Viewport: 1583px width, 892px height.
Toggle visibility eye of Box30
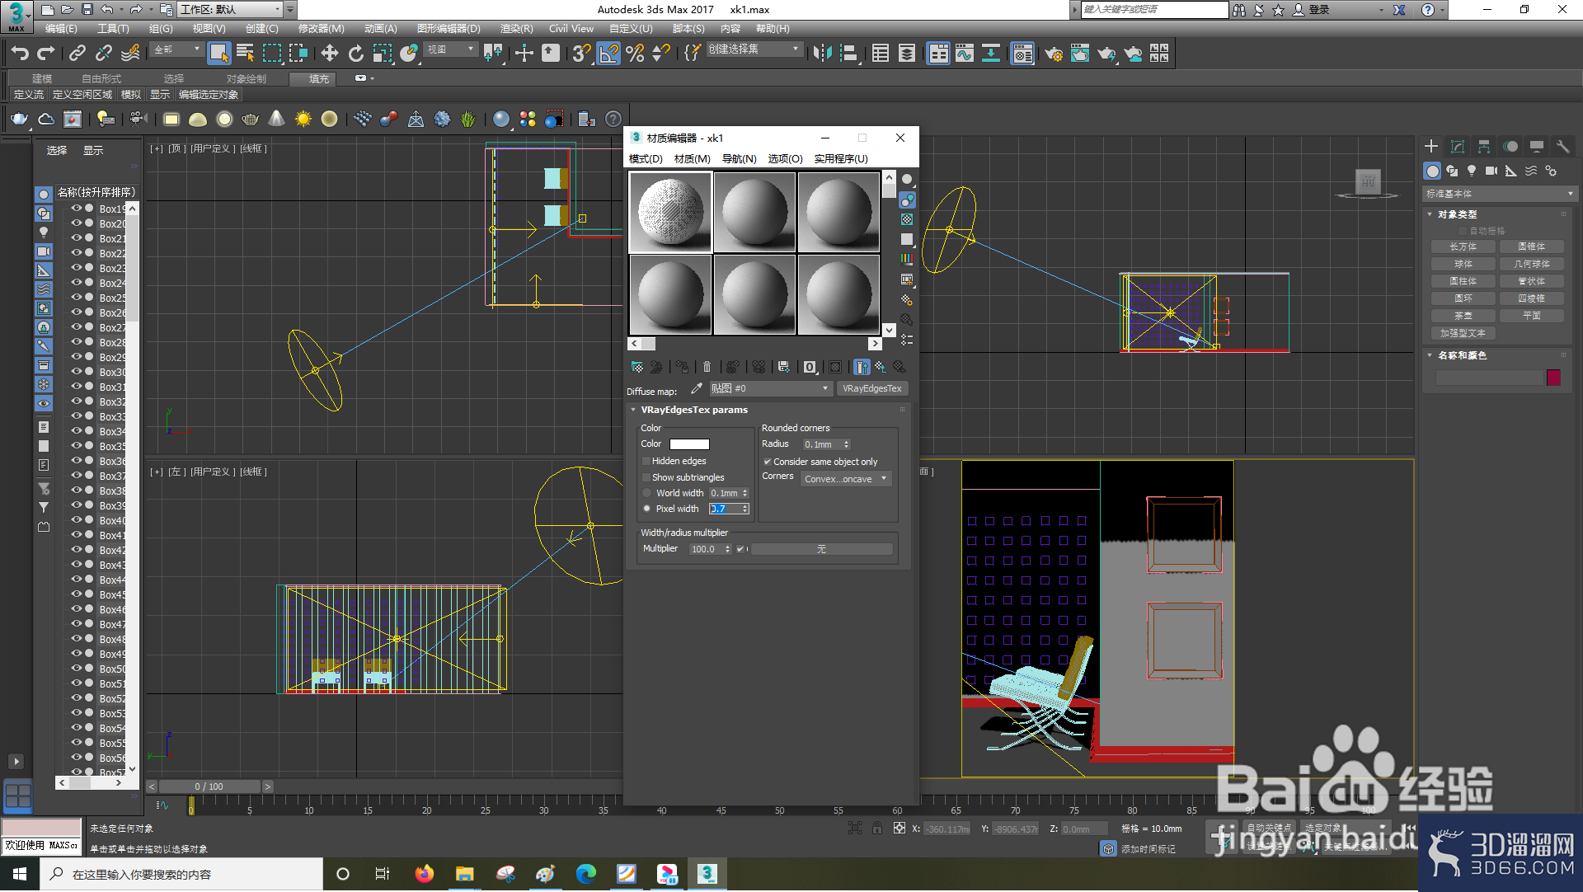[x=77, y=372]
